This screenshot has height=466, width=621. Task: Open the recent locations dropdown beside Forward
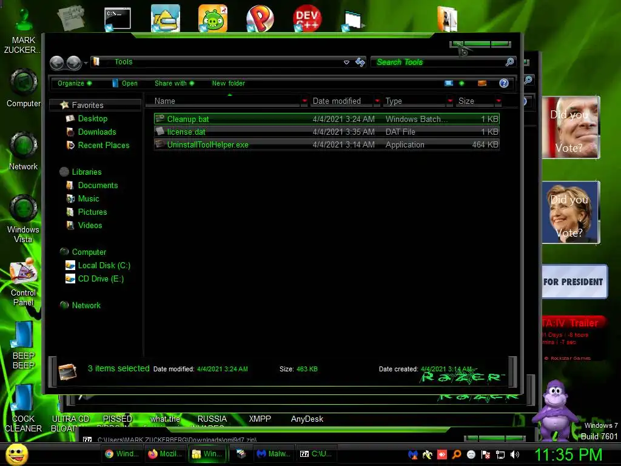tap(86, 63)
